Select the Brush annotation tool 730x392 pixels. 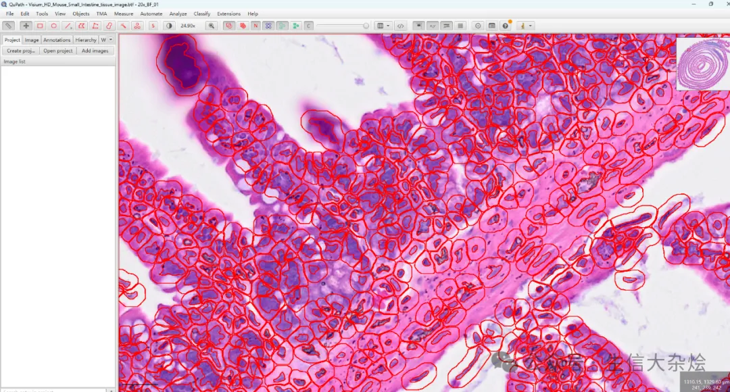click(x=109, y=26)
